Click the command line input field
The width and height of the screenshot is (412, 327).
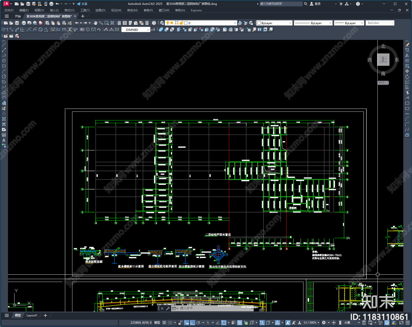coord(216,308)
